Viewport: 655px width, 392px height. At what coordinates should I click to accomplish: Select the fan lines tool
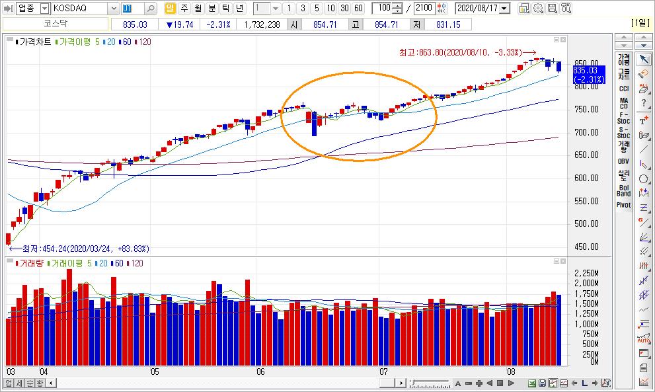point(644,237)
